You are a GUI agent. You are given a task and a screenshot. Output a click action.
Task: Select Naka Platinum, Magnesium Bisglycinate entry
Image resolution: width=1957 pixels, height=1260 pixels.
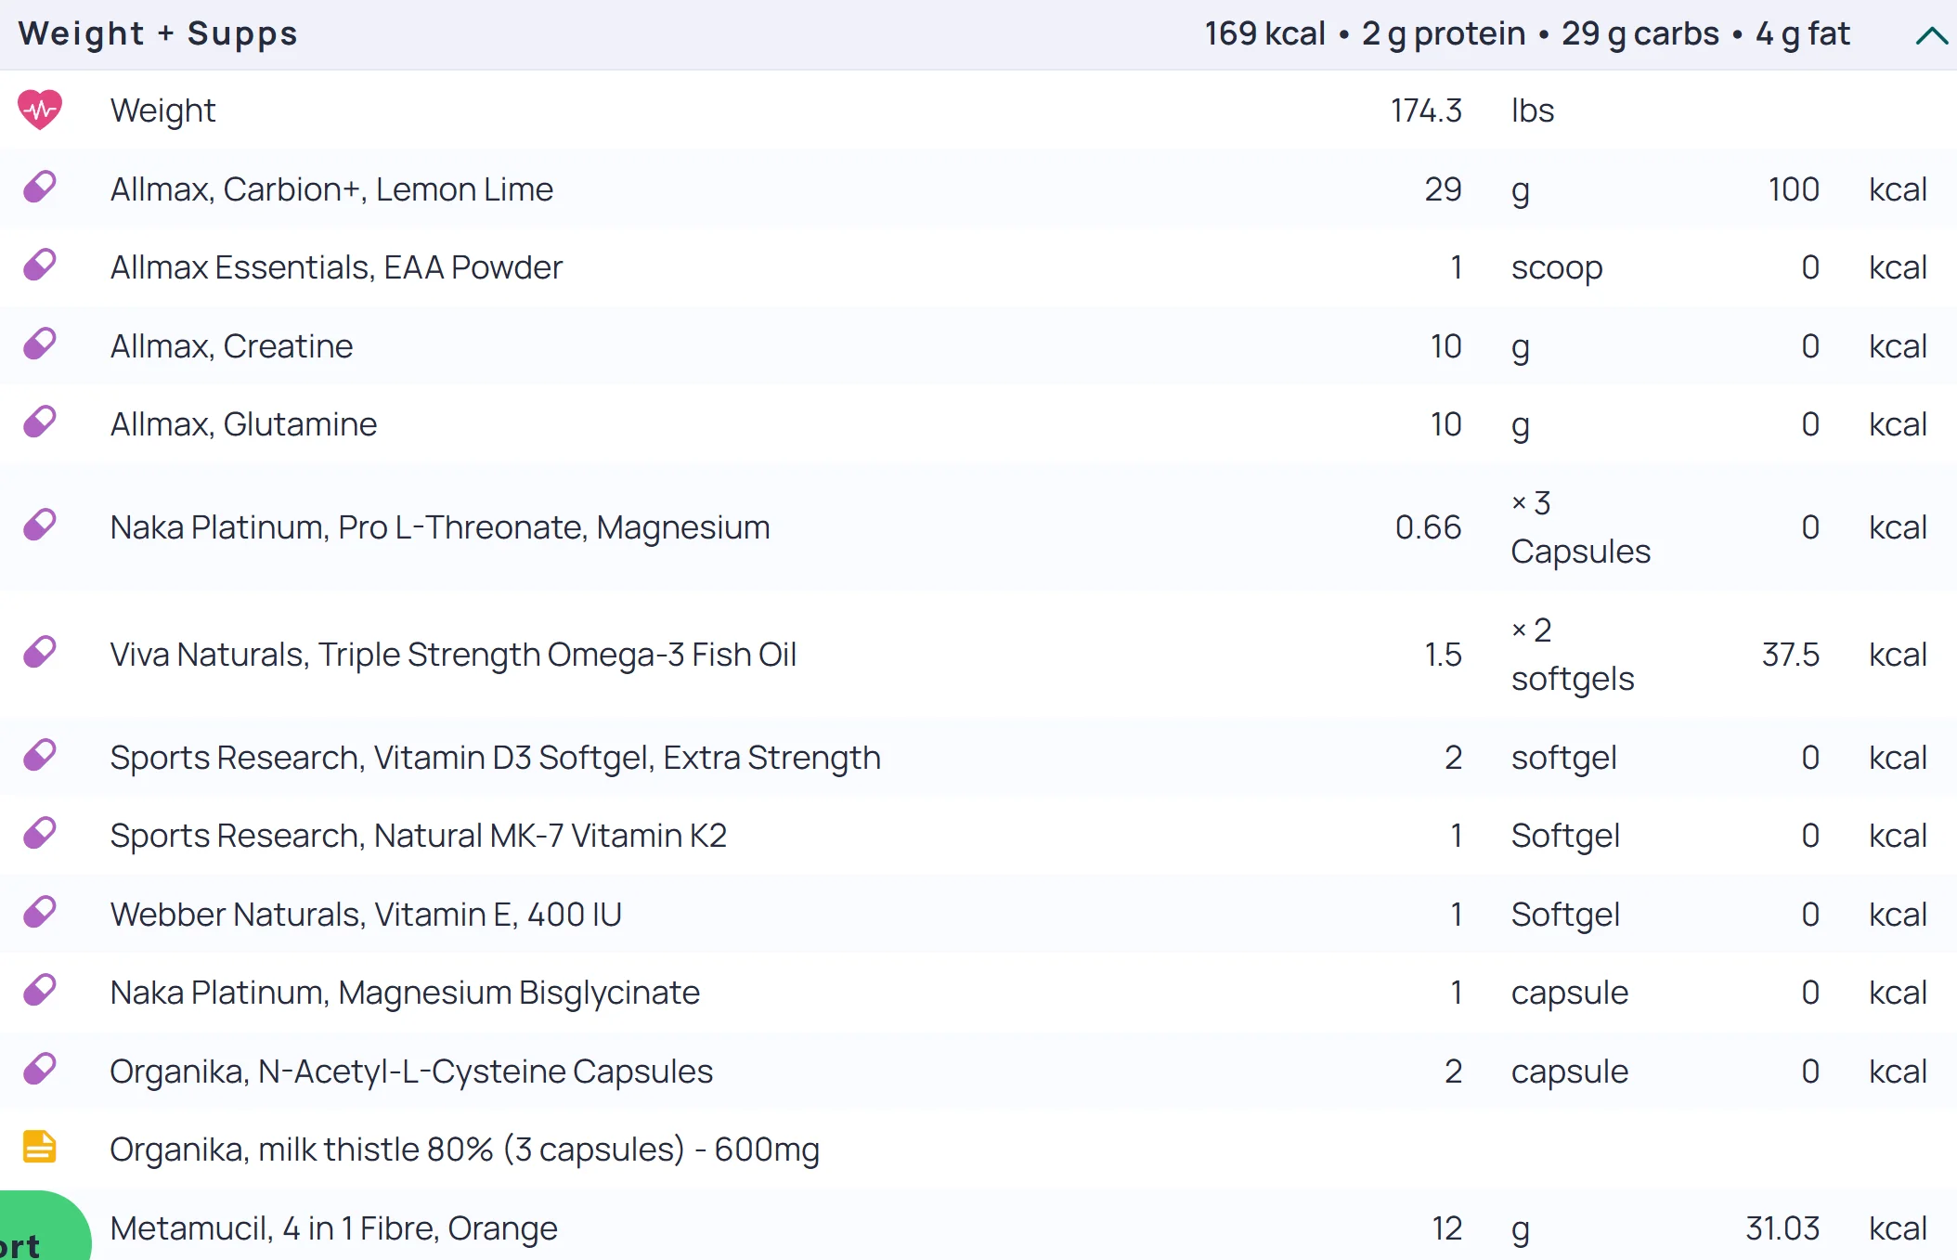click(405, 993)
